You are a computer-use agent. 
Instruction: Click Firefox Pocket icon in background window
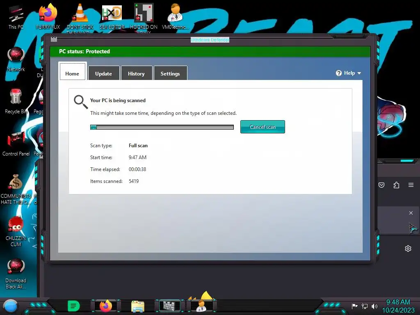tap(381, 185)
